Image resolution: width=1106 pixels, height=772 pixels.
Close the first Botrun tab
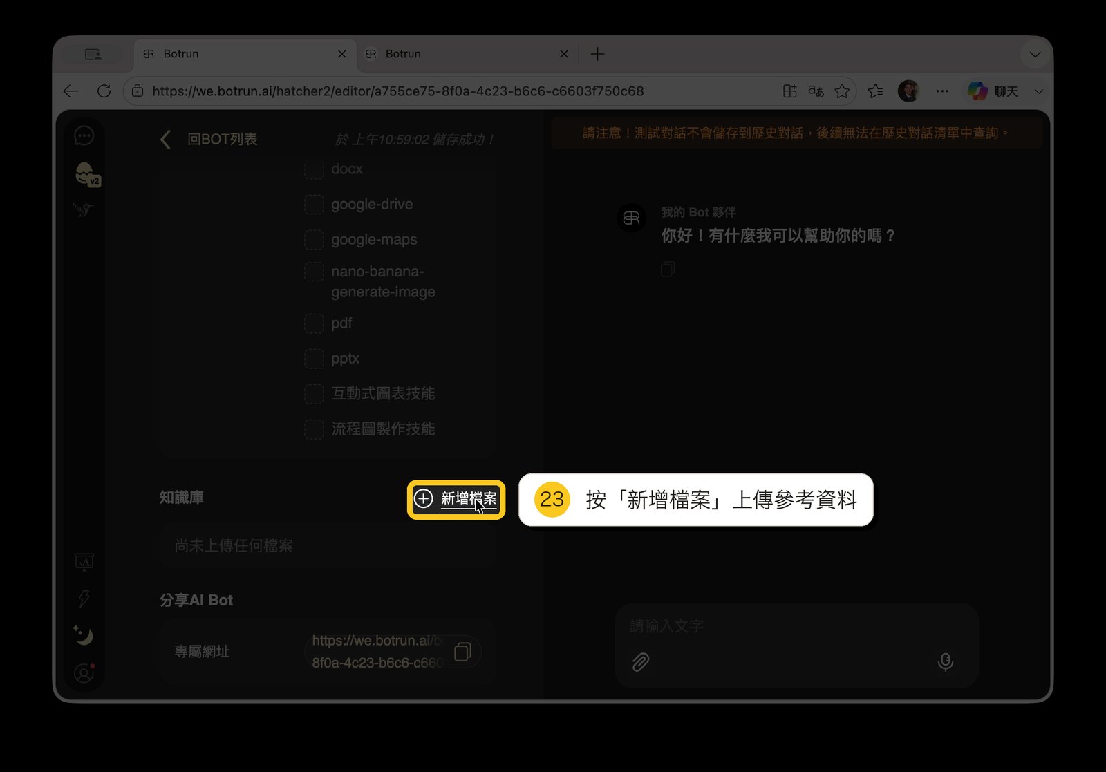341,54
